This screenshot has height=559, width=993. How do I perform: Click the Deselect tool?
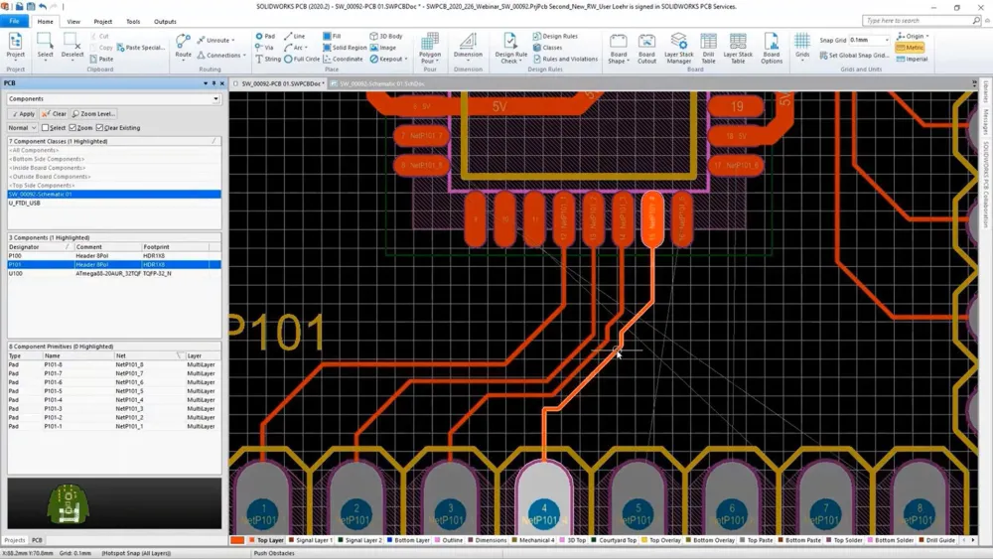(72, 48)
